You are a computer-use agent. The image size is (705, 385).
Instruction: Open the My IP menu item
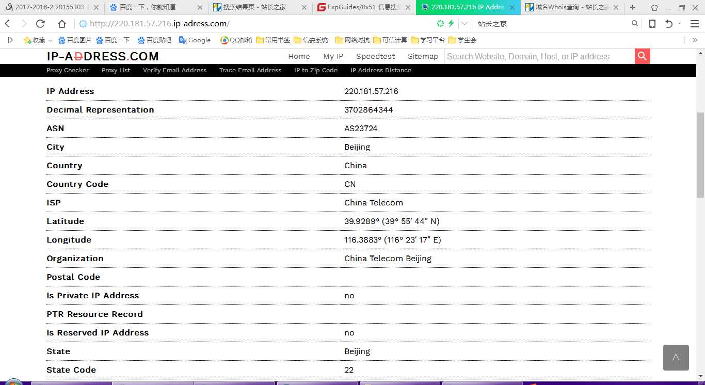point(333,56)
